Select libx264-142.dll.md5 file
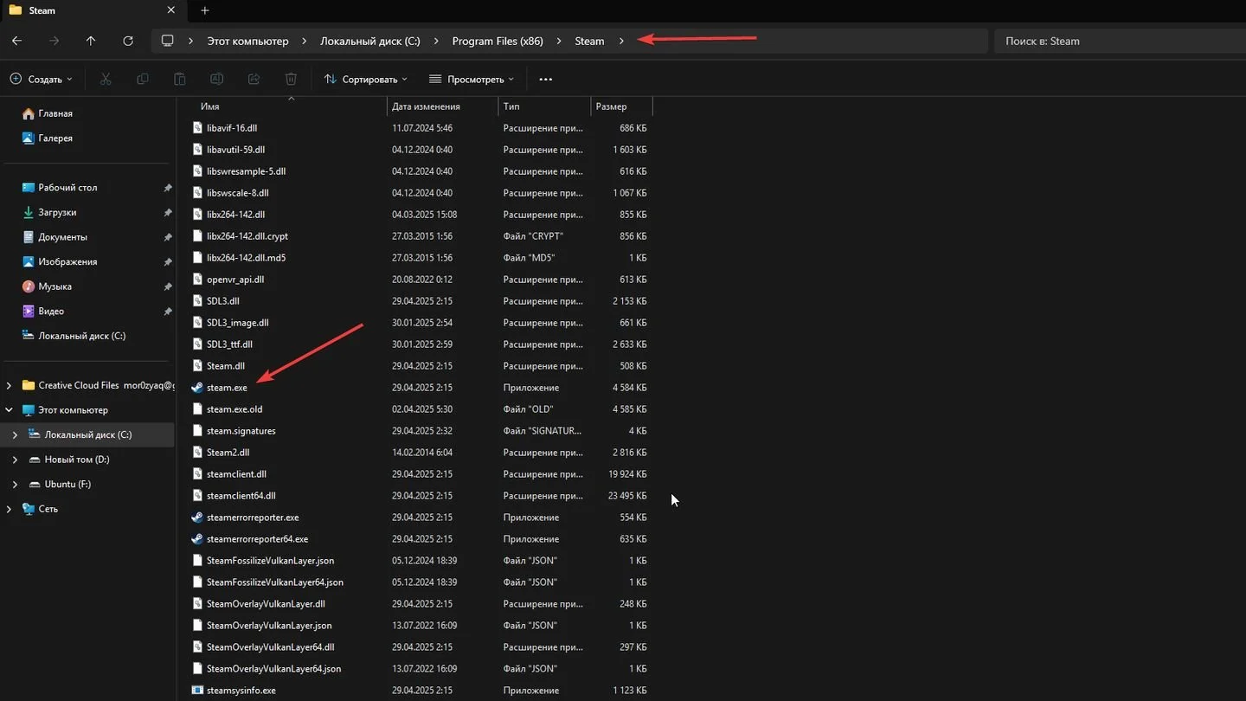Image resolution: width=1246 pixels, height=701 pixels. [246, 258]
